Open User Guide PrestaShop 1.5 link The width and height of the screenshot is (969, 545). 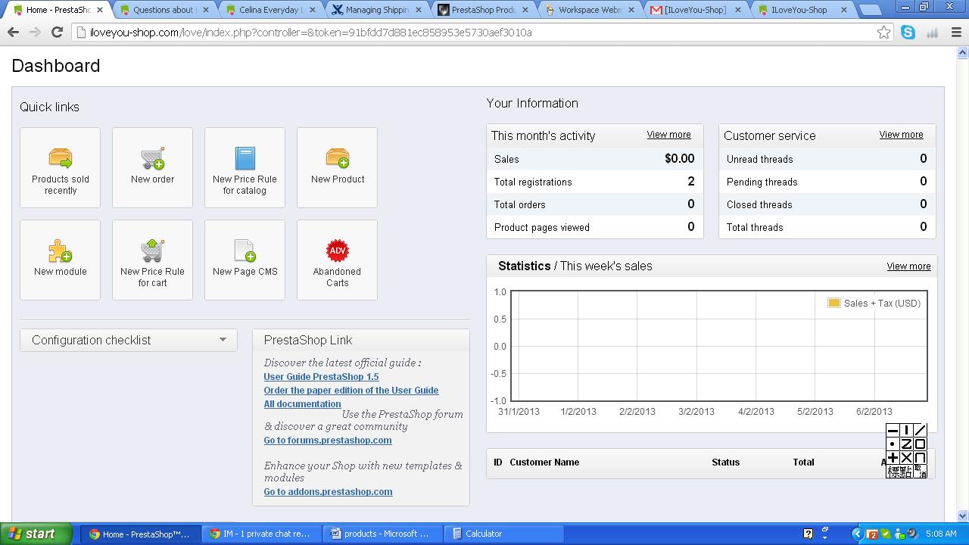click(321, 376)
